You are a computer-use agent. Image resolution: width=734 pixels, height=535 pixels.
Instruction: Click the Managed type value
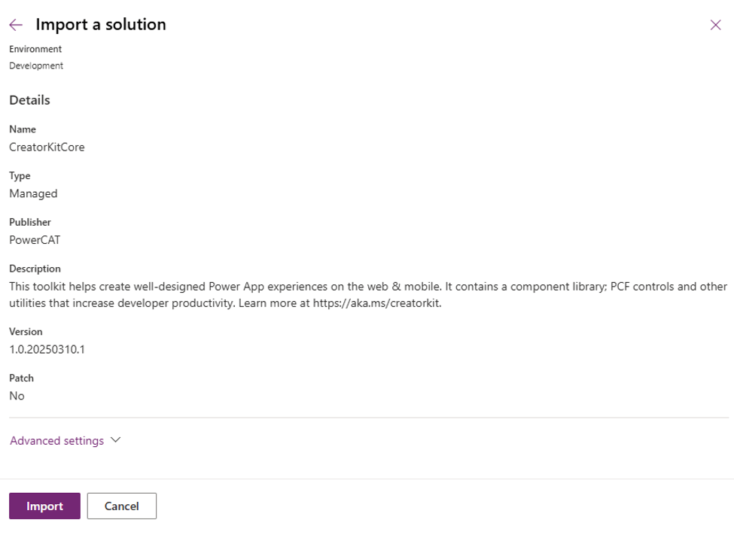point(33,194)
